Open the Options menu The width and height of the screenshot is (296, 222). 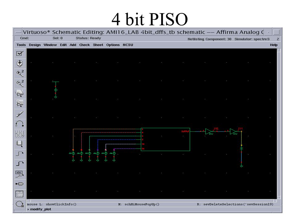113,45
